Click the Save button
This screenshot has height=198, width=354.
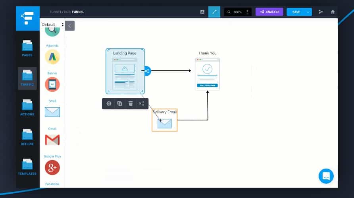pyautogui.click(x=296, y=12)
